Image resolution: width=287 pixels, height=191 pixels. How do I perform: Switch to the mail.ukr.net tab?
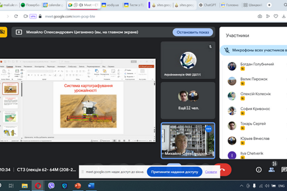tap(9, 5)
